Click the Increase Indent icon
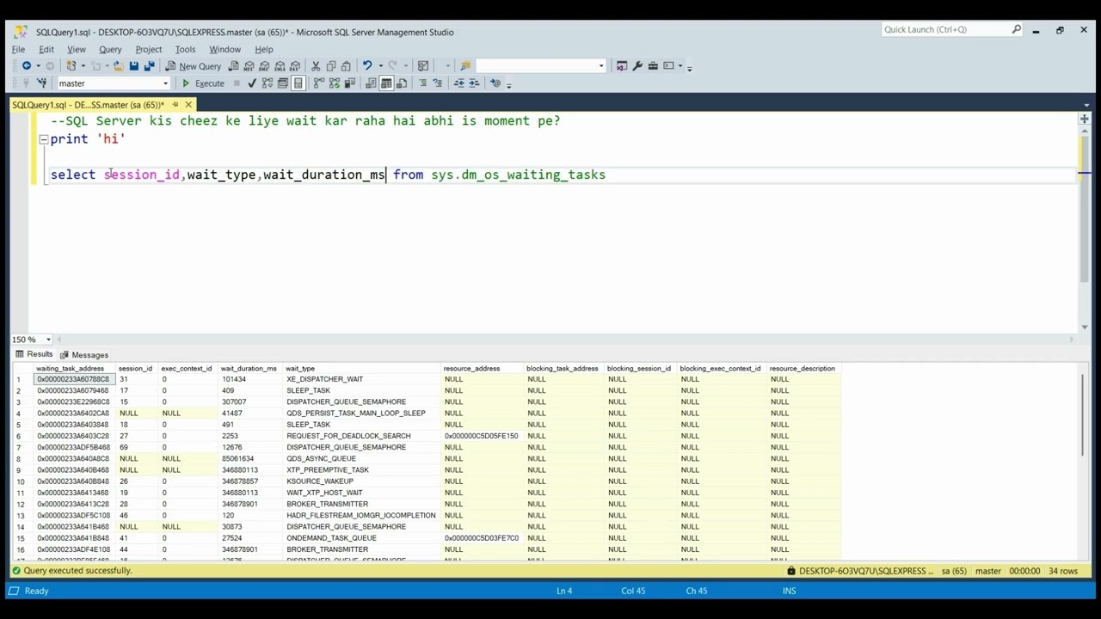 point(474,83)
